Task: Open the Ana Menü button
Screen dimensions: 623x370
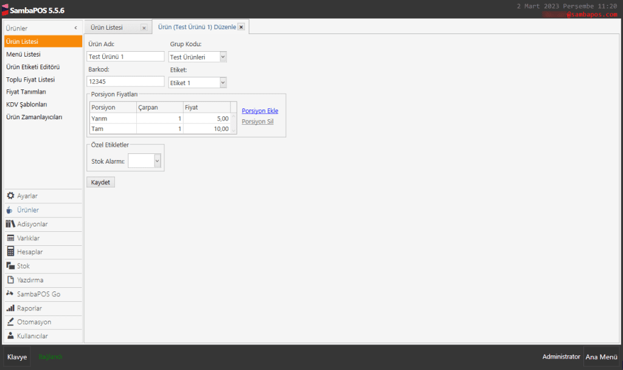Action: [x=601, y=357]
